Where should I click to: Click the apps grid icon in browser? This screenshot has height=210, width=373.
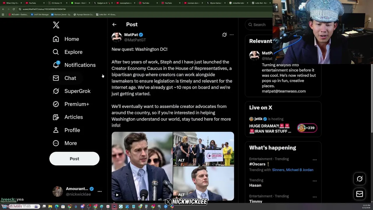(3, 15)
